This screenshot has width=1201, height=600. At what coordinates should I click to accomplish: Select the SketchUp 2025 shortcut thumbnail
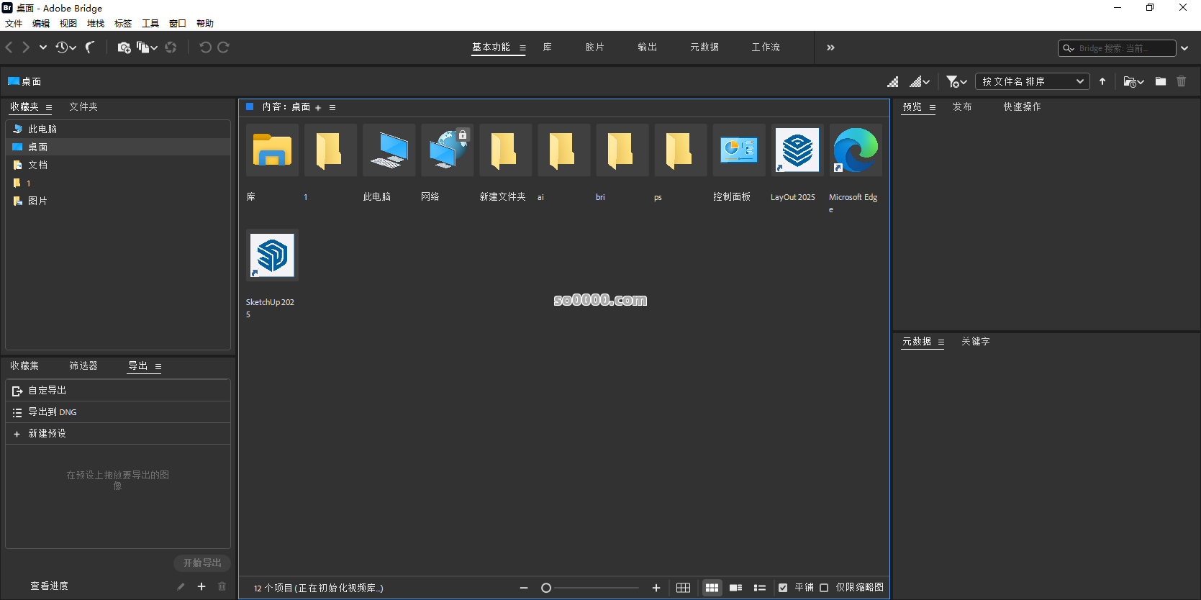[x=272, y=255]
